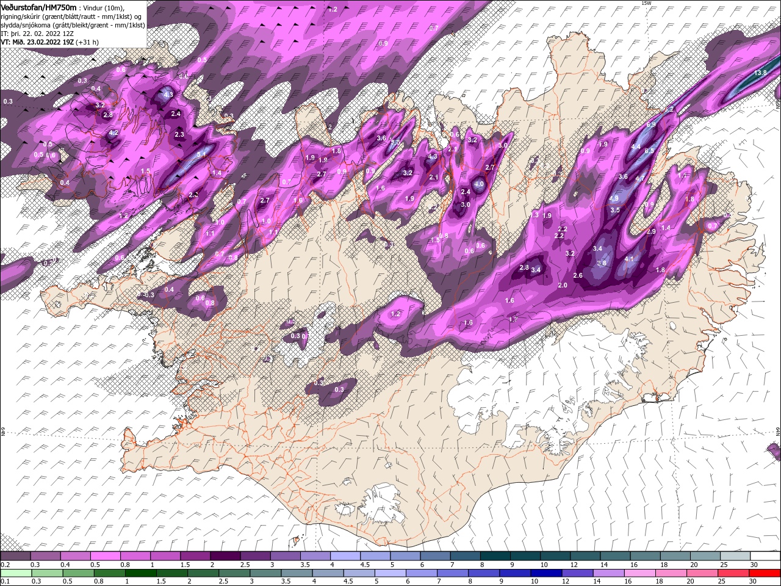781x586 pixels.
Task: Click the 4.9 precipitation value
Action: [614, 198]
